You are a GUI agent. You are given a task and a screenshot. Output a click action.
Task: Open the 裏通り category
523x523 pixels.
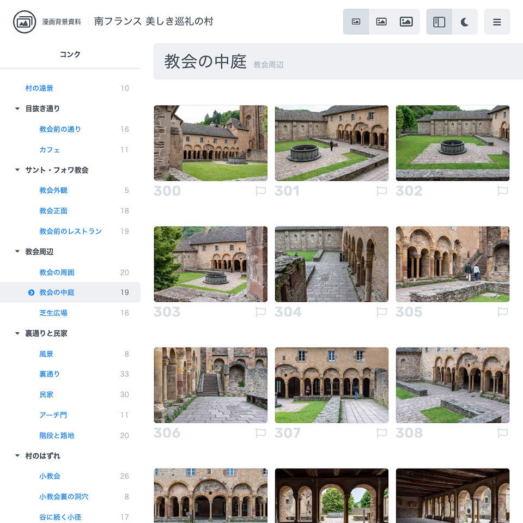pyautogui.click(x=50, y=374)
